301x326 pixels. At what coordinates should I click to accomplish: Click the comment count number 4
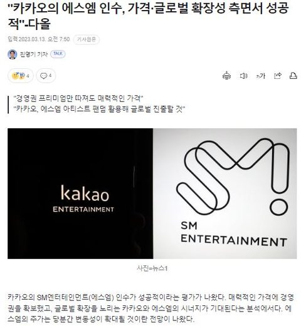point(50,76)
